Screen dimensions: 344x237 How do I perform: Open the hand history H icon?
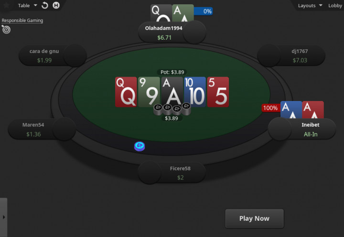point(56,5)
